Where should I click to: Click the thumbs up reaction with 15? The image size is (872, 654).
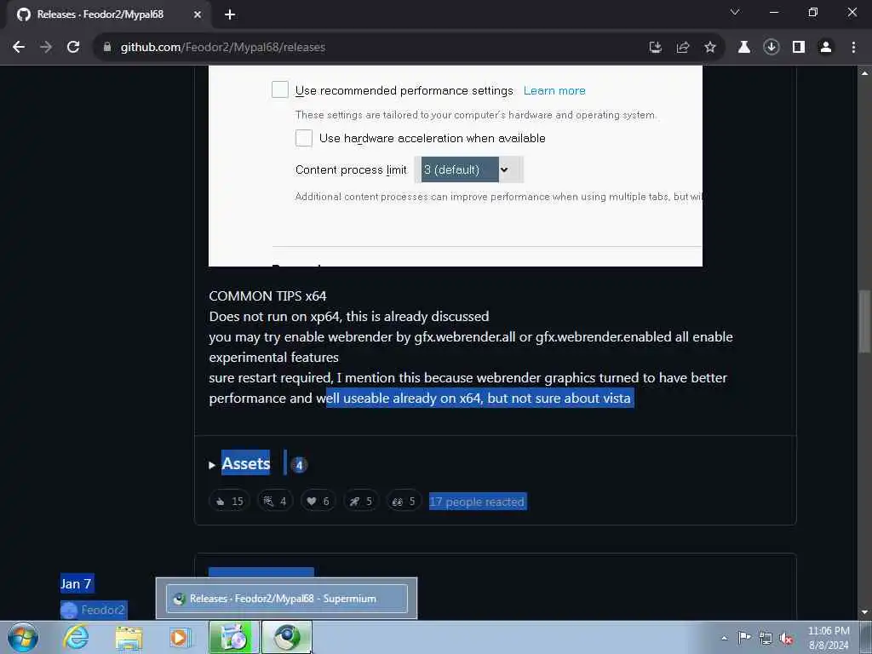pos(229,502)
